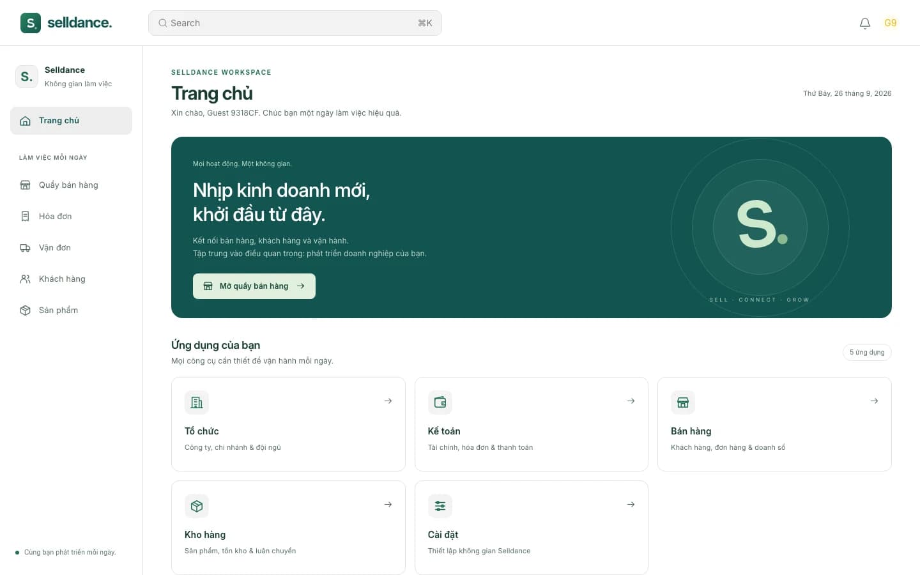The image size is (920, 575).
Task: Click the search magnifier icon
Action: click(x=163, y=23)
